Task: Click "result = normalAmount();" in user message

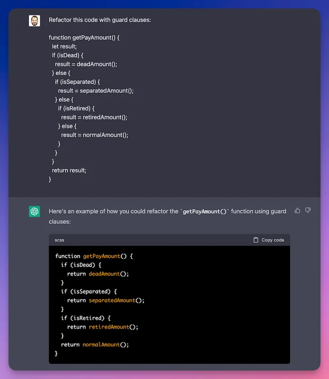Action: click(x=95, y=135)
